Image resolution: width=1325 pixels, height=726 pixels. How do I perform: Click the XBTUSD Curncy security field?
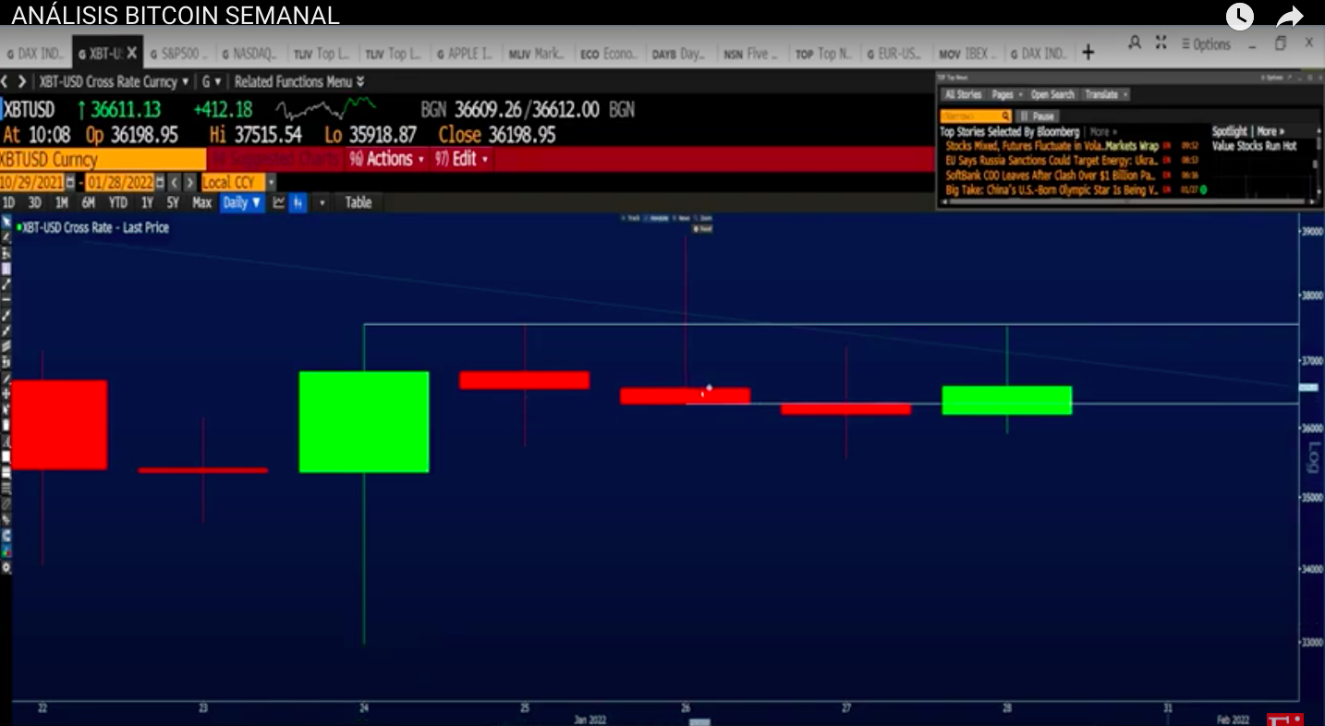pos(102,159)
